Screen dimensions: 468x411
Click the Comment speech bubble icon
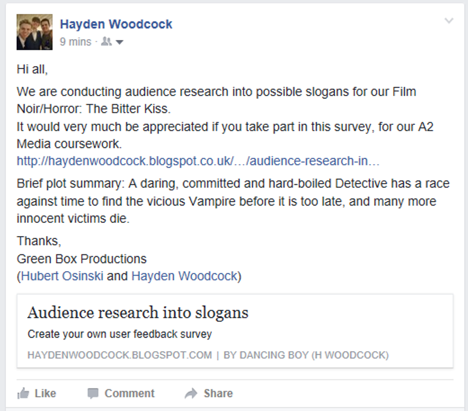(93, 393)
